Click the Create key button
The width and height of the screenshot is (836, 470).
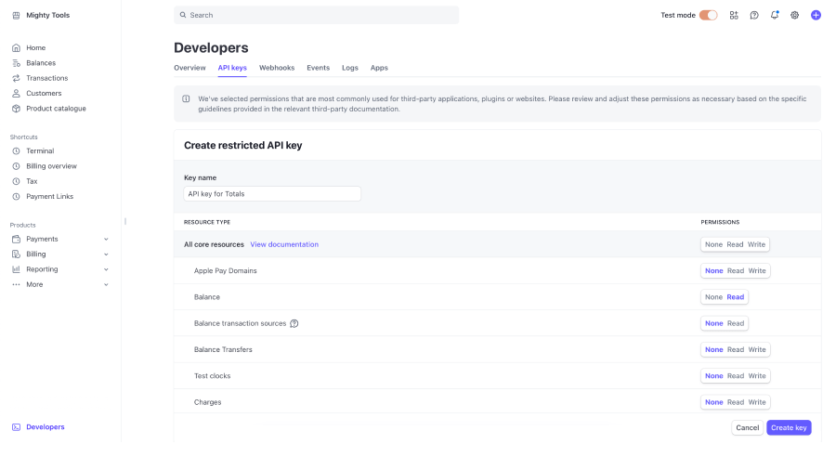[x=789, y=428]
